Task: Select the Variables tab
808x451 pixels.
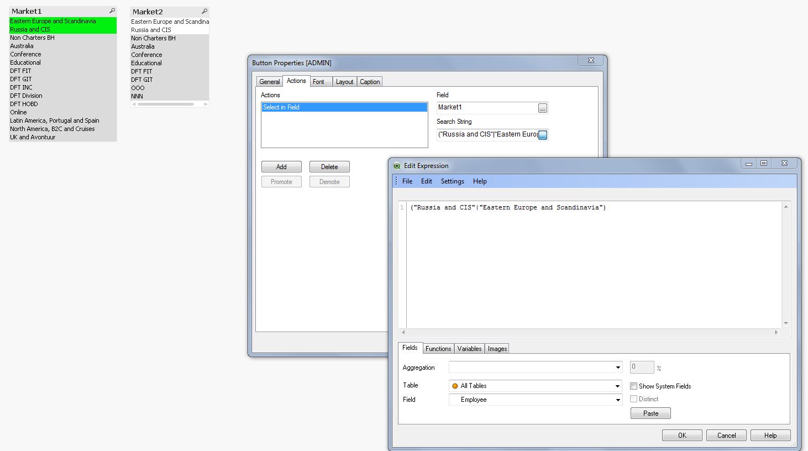Action: [x=469, y=349]
